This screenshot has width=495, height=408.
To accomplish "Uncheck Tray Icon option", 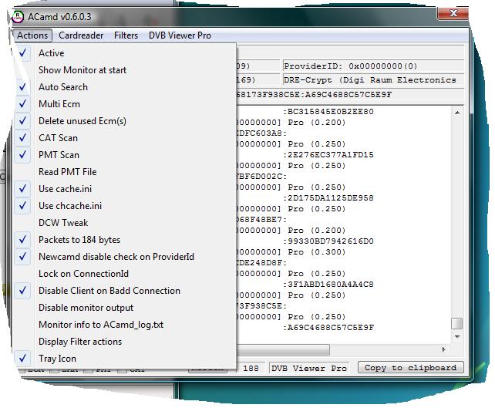I will pos(57,359).
